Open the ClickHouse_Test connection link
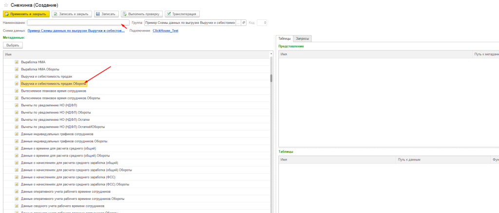The width and height of the screenshot is (499, 213). coord(166,30)
